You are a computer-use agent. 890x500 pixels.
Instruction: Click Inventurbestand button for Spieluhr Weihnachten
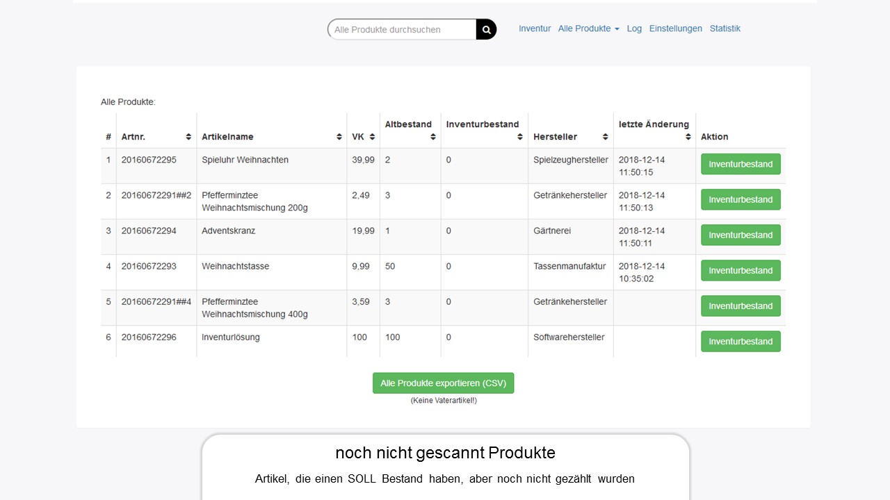(741, 164)
